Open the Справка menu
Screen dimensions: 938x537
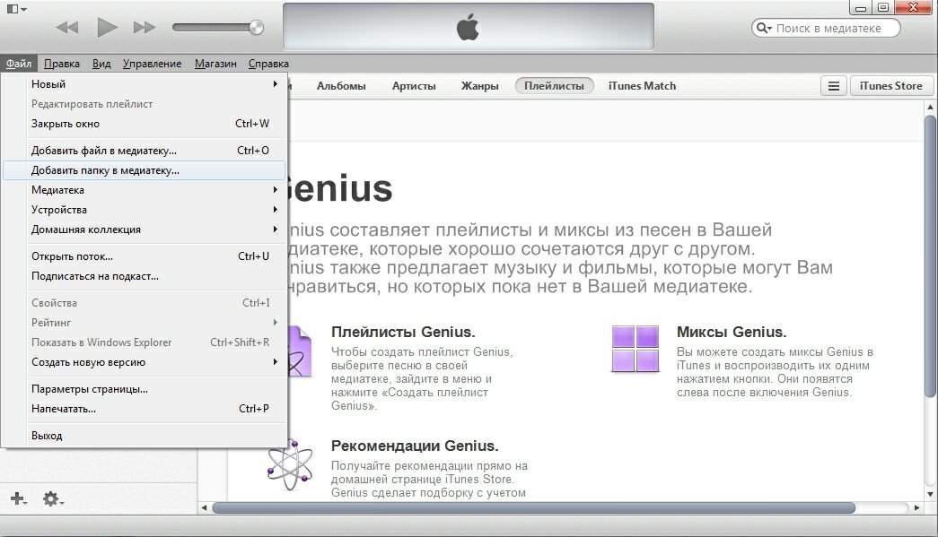click(268, 64)
